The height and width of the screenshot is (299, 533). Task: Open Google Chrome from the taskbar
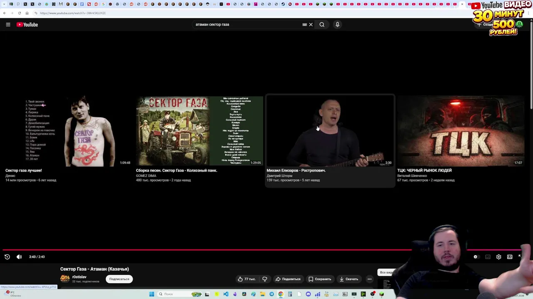pos(281,294)
